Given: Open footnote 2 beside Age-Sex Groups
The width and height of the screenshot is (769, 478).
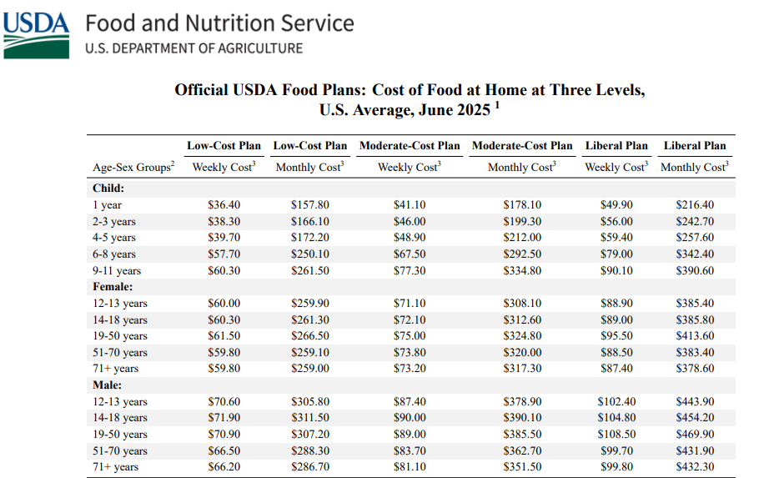Looking at the screenshot, I should pos(173,164).
